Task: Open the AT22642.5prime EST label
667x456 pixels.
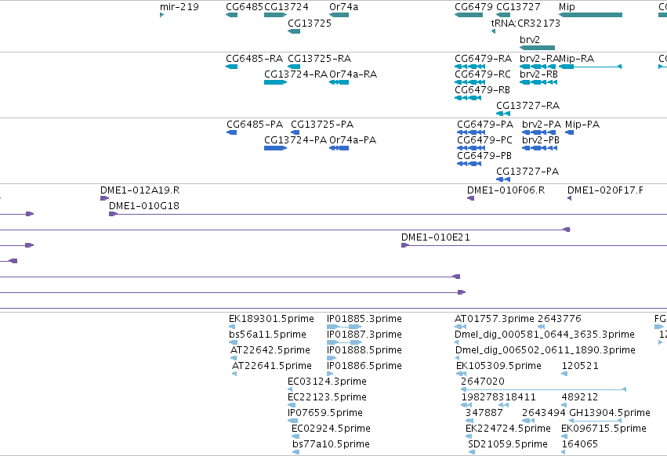Action: (270, 350)
